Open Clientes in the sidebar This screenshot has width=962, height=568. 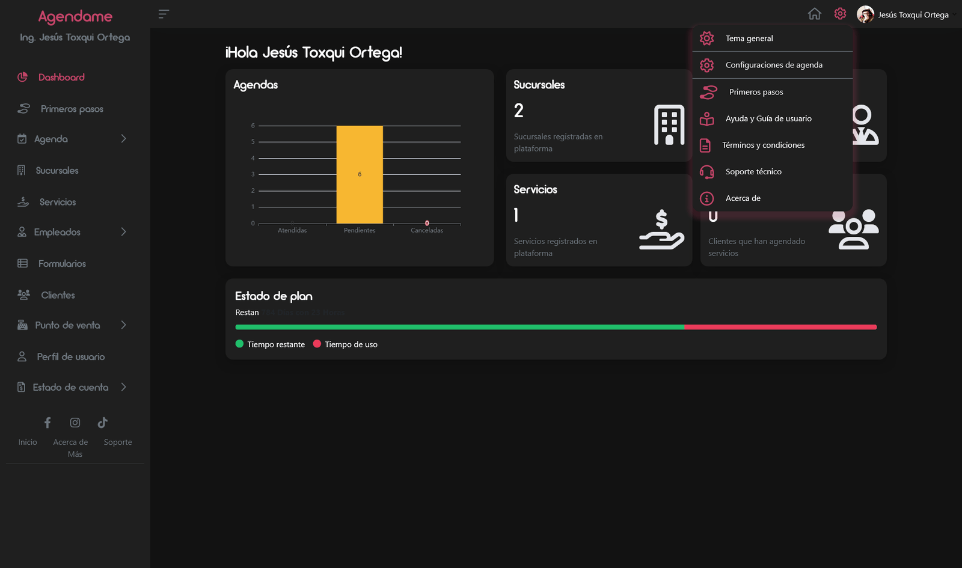(58, 295)
